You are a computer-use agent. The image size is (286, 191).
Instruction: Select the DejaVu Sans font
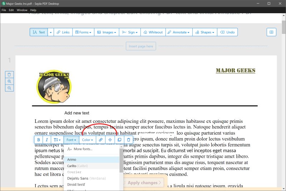pos(92,178)
